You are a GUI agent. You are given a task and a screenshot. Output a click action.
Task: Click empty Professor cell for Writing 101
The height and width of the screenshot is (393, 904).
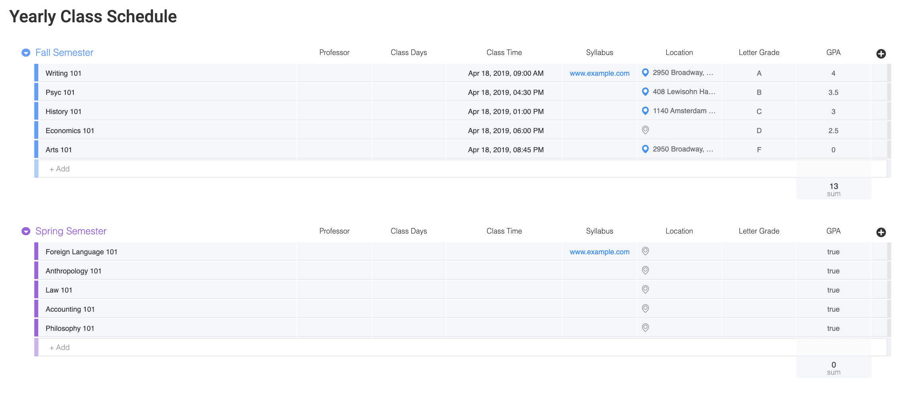point(334,73)
